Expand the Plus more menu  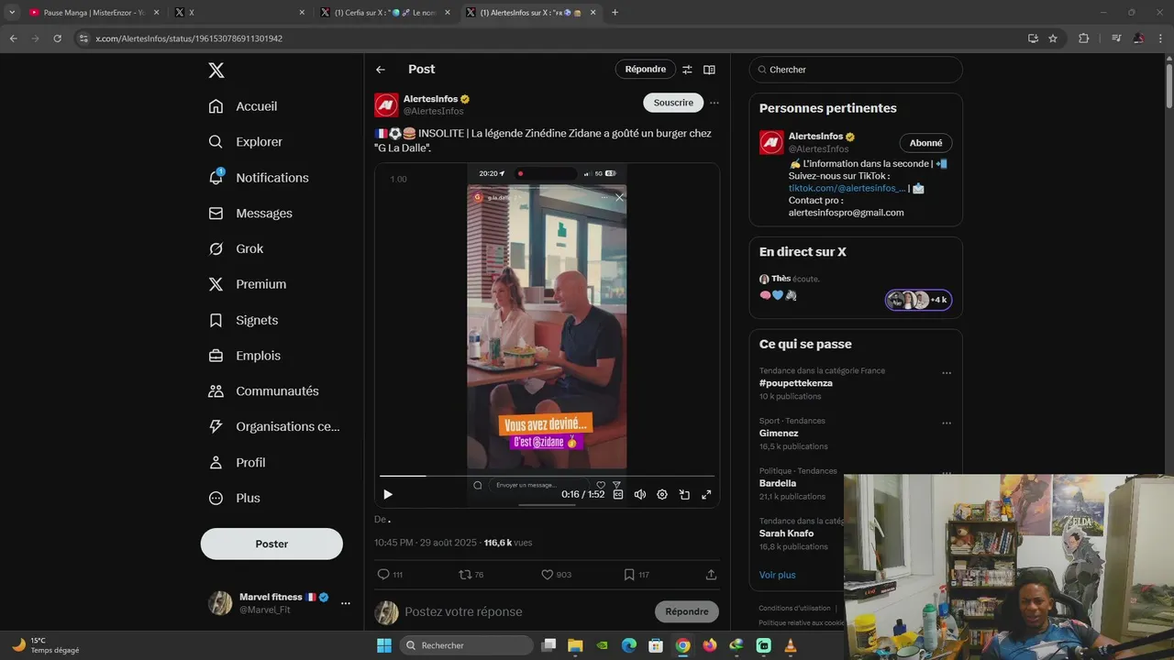pos(235,499)
